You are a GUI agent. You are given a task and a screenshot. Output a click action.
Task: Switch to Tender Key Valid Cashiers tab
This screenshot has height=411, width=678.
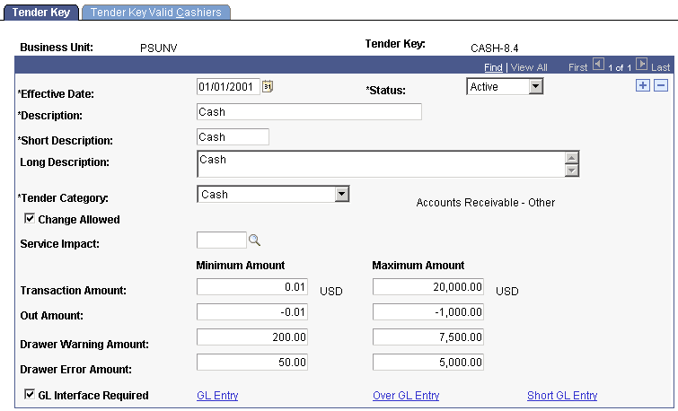[x=155, y=12]
